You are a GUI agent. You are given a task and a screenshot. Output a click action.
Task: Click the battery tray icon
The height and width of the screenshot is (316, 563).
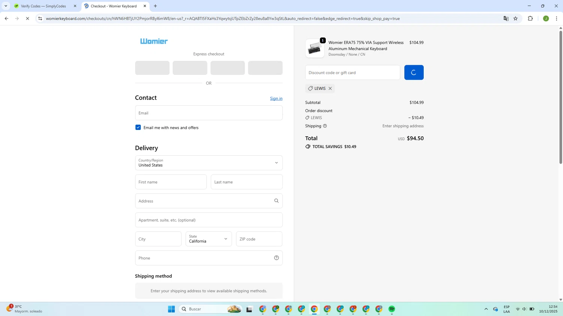532,309
